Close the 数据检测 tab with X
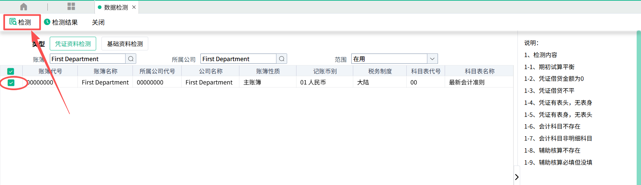Screen dimensions: 641x185 134,7
